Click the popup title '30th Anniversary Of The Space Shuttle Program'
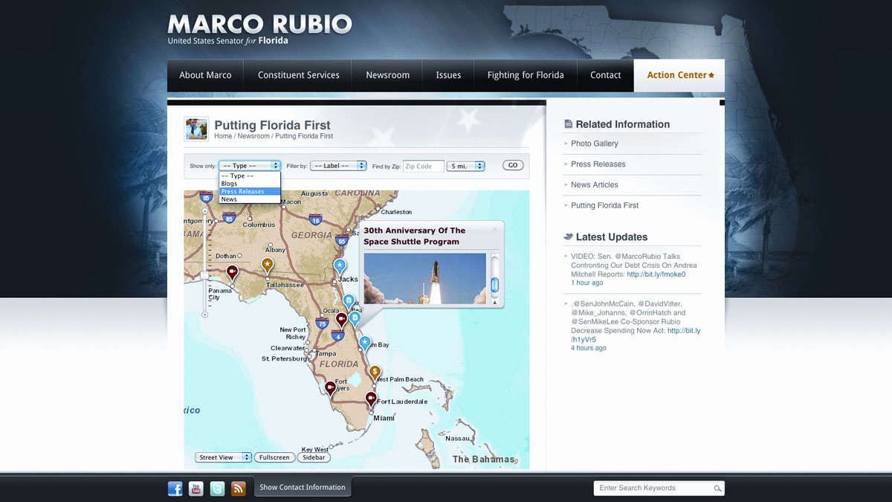Image resolution: width=892 pixels, height=502 pixels. 415,236
